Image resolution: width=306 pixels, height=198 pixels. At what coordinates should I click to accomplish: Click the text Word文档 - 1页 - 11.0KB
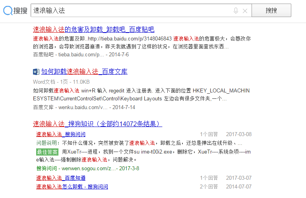click(x=61, y=82)
